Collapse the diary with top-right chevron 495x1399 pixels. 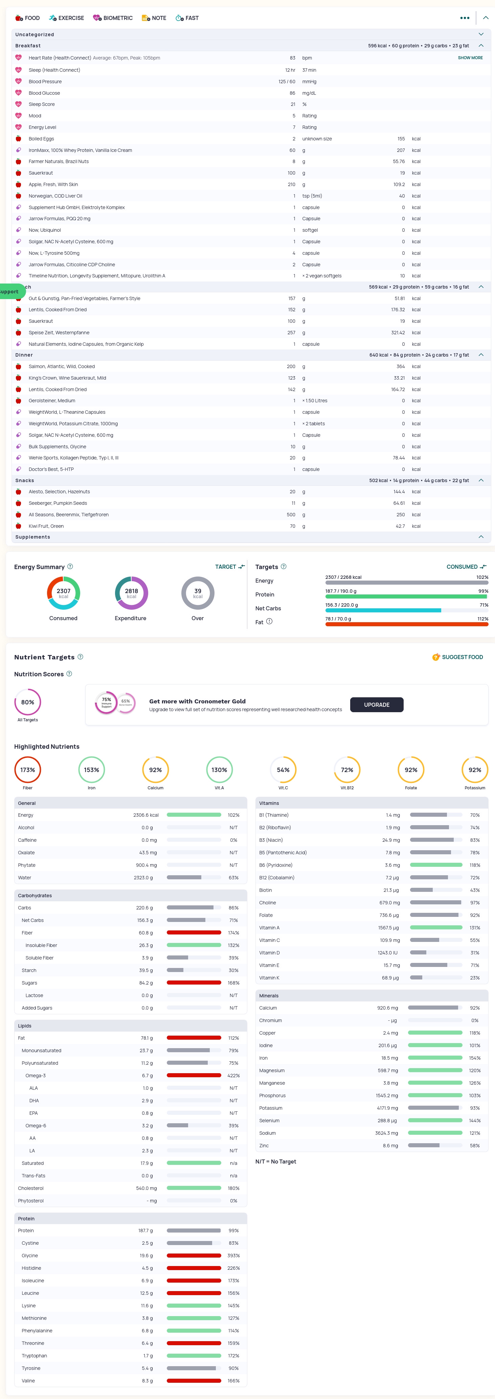pyautogui.click(x=486, y=18)
